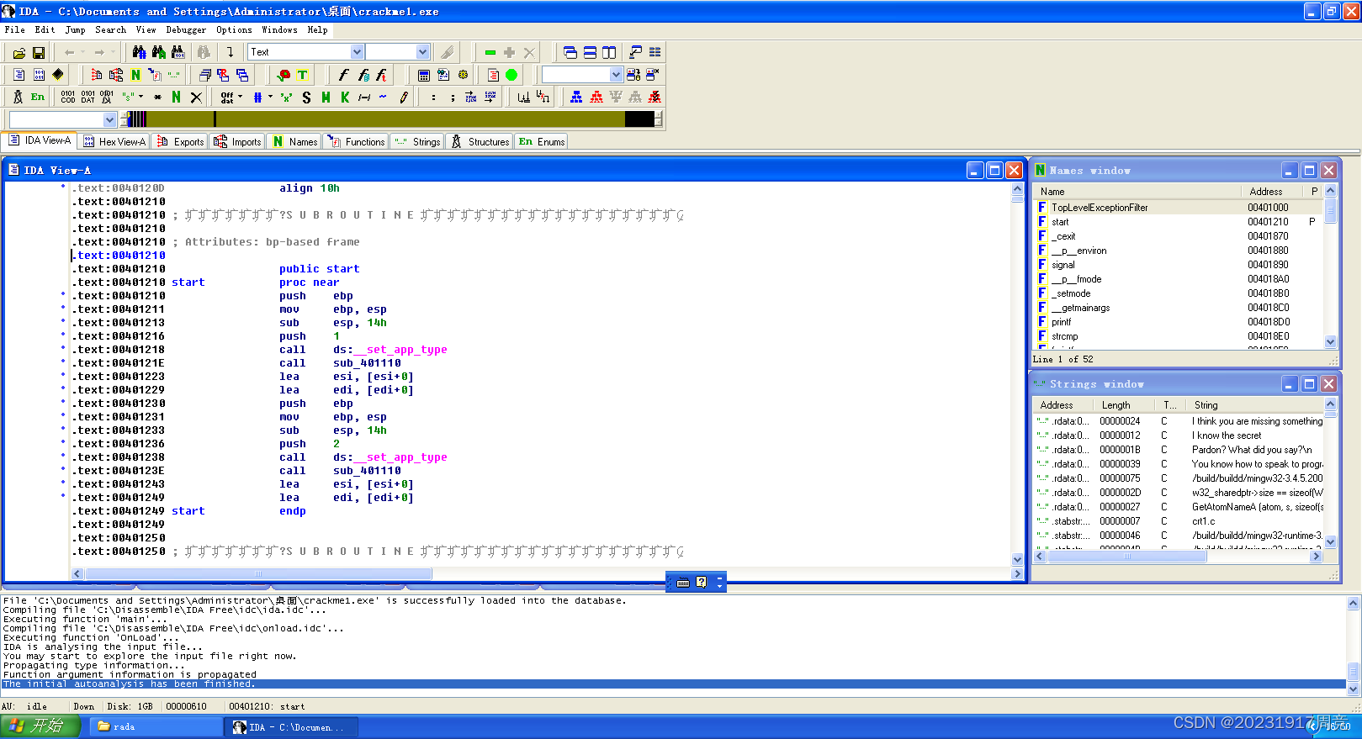The height and width of the screenshot is (739, 1362).
Task: Click the green circle run icon
Action: point(511,75)
